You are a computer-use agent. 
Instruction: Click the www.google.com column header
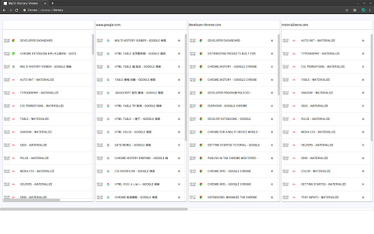click(x=108, y=25)
